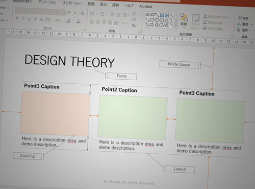Select the Fonts callout box on slide

coord(122,76)
